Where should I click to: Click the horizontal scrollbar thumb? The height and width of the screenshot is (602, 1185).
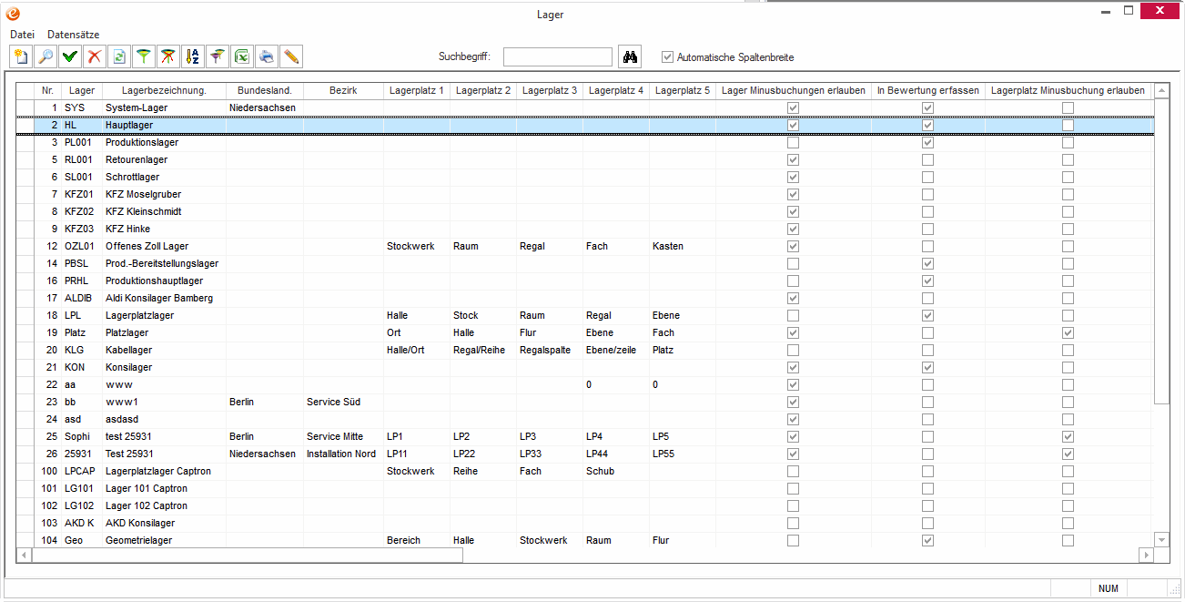pyautogui.click(x=247, y=555)
